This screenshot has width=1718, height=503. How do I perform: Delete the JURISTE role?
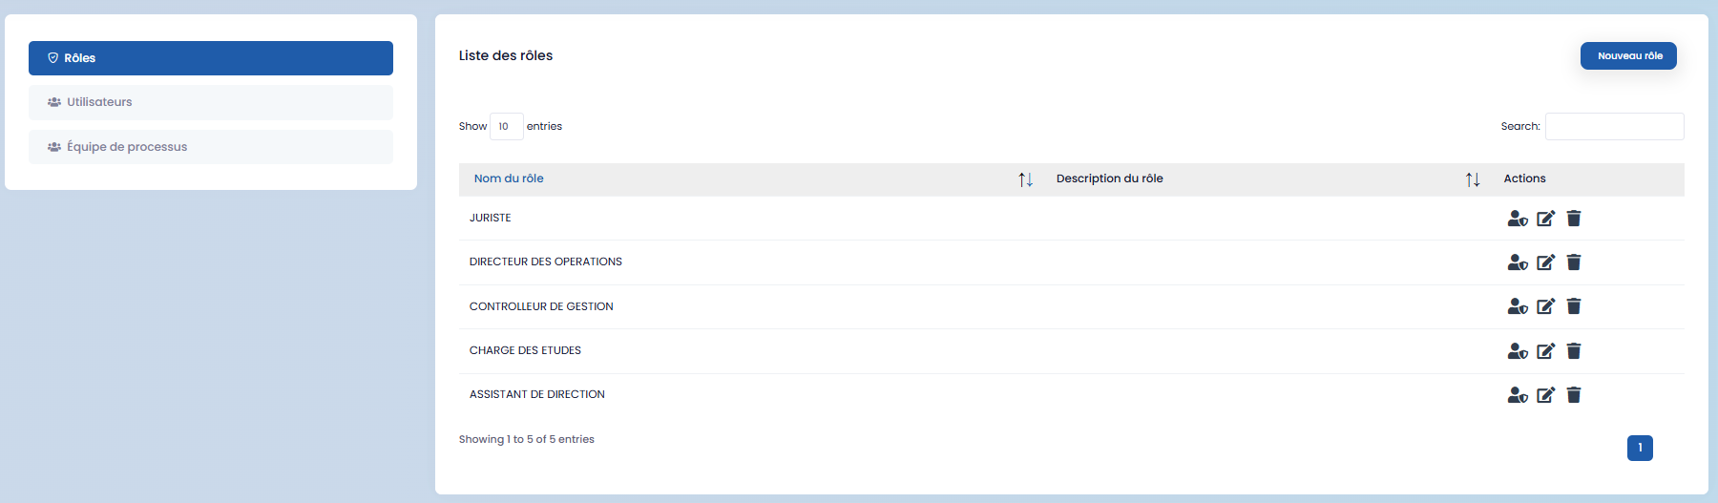[1574, 219]
